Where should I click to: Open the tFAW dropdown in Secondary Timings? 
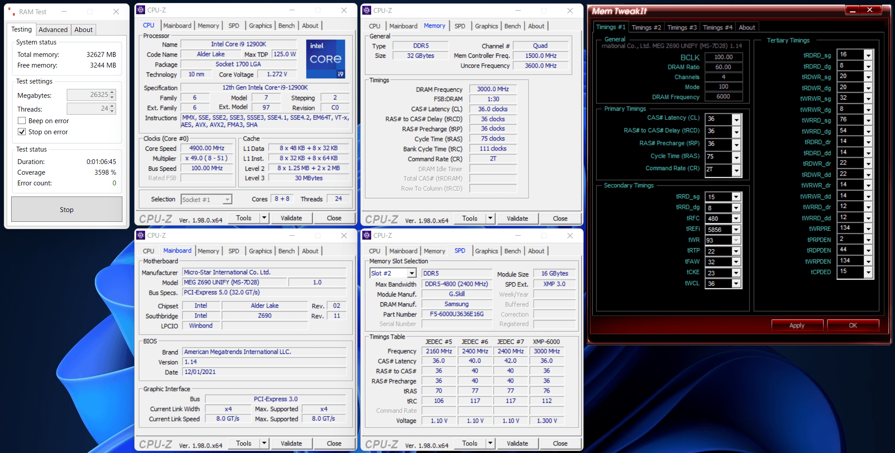[x=736, y=262]
